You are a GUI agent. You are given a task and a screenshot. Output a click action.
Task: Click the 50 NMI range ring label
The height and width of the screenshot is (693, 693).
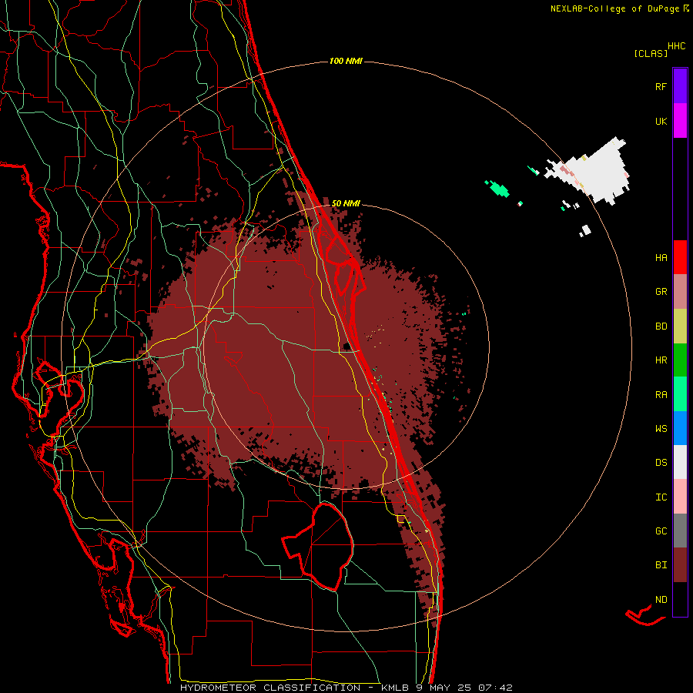(346, 203)
